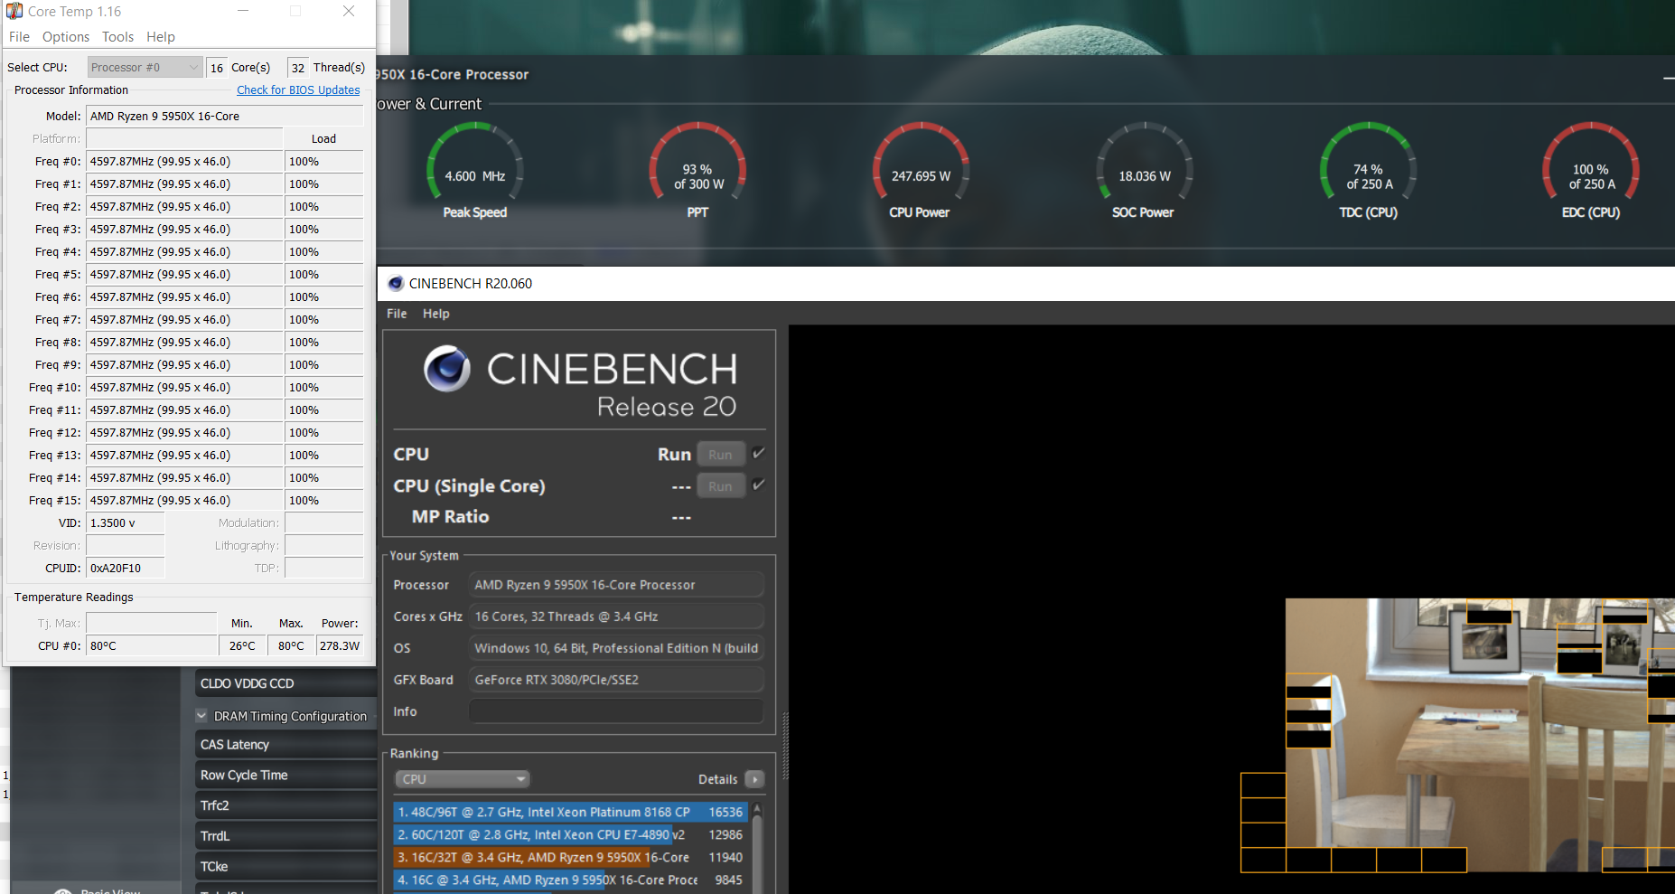Click the GFX Board 'GeForce RTX 3080' field
Viewport: 1675px width, 894px height.
[616, 680]
